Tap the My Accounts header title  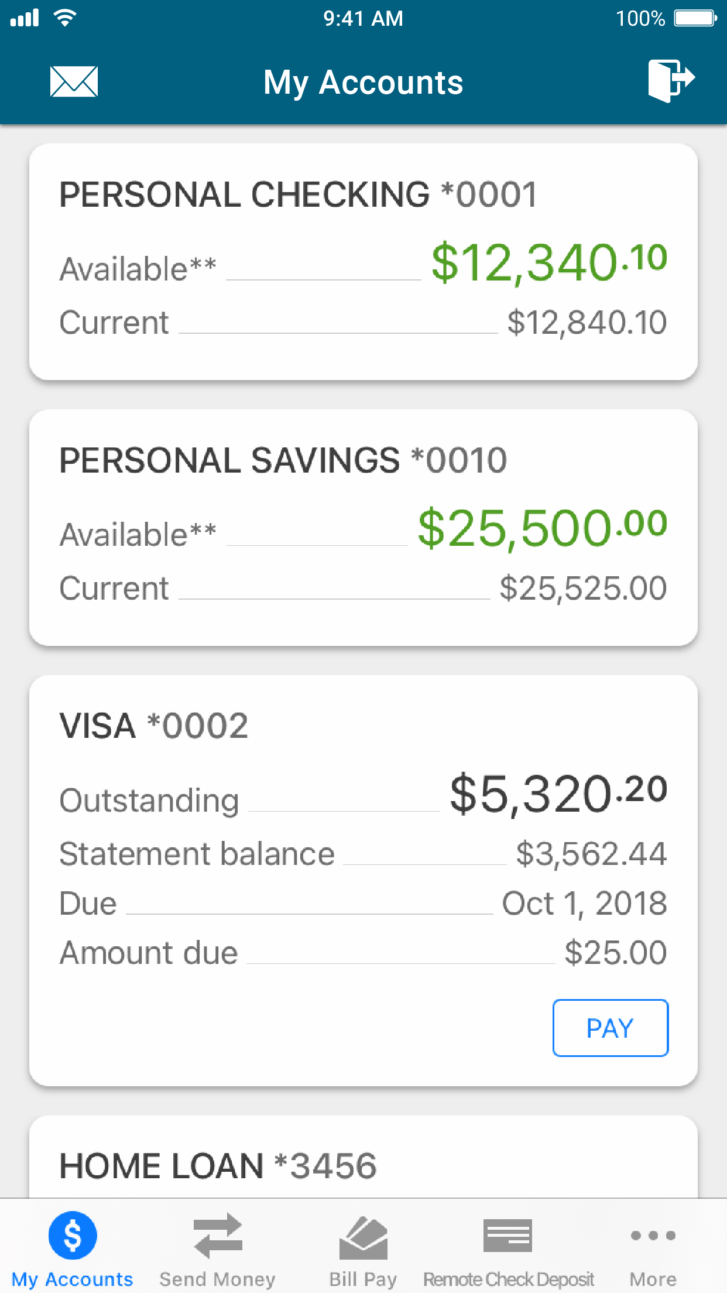(363, 83)
